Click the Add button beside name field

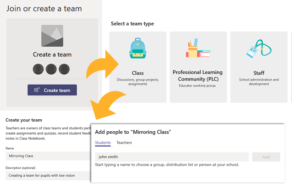266,157
